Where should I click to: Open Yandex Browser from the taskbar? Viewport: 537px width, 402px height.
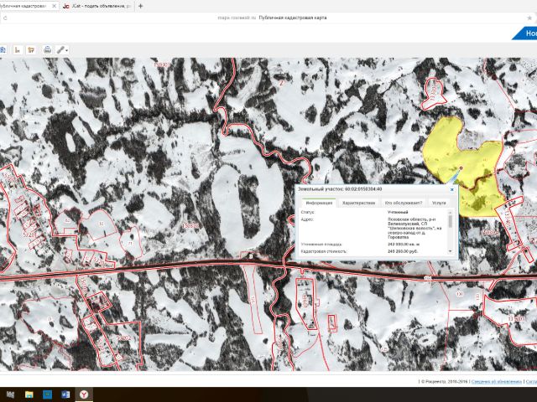pyautogui.click(x=84, y=394)
